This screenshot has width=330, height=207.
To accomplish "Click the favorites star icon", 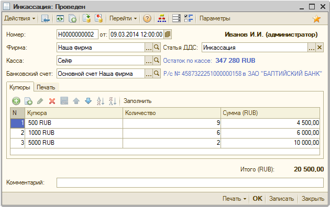I will click(x=316, y=19).
